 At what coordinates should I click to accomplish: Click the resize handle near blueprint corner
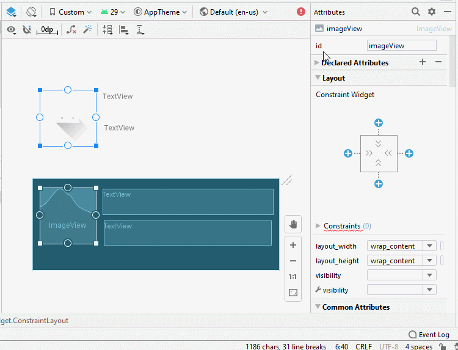287,180
